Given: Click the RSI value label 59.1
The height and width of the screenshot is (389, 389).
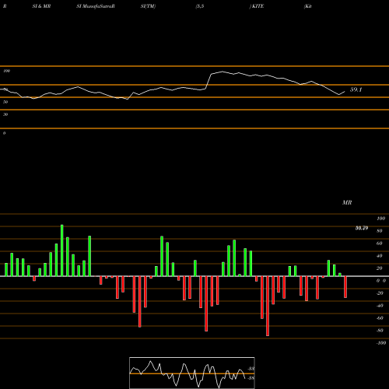Looking at the screenshot, I should pos(356,89).
